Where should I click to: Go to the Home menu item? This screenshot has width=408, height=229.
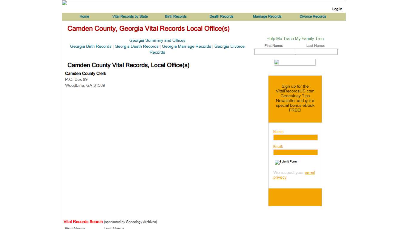tap(84, 16)
